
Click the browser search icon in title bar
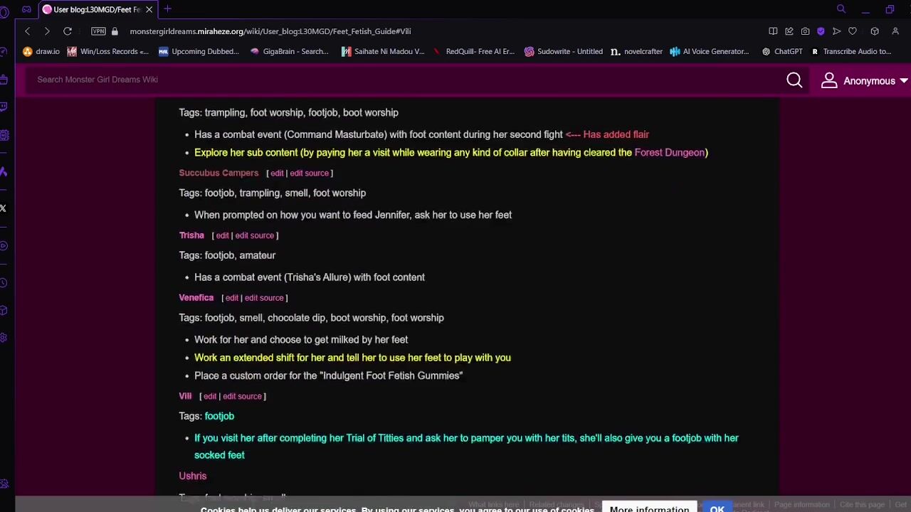(x=841, y=9)
